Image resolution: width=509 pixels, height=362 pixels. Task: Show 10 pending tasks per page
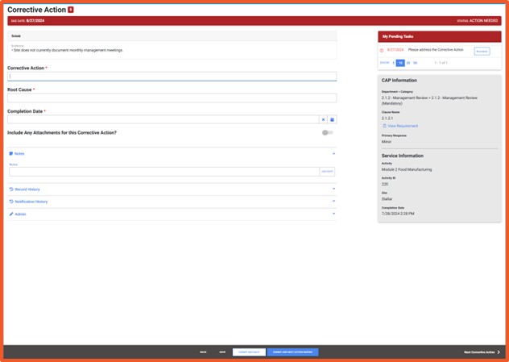[400, 63]
